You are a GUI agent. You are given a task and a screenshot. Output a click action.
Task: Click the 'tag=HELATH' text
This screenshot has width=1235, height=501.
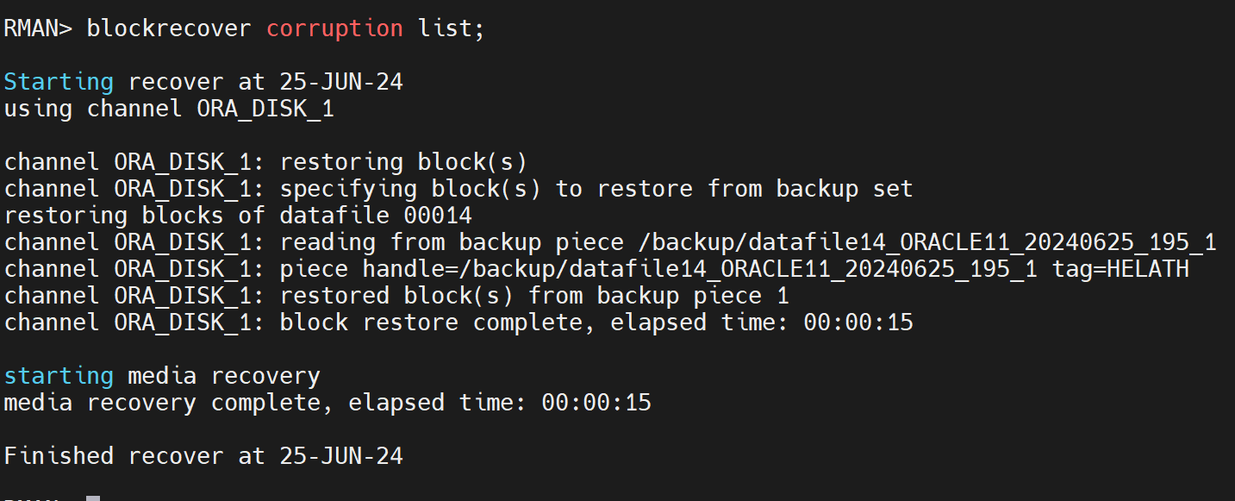point(1120,269)
